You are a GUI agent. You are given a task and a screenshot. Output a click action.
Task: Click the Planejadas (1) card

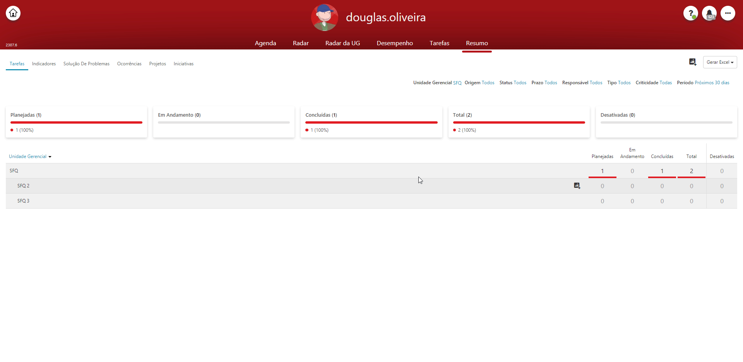(76, 122)
